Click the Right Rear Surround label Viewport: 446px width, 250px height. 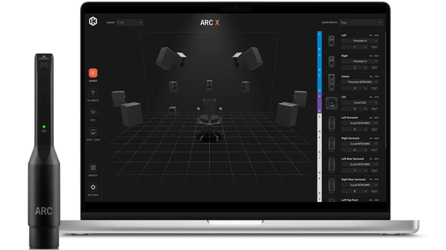coord(353,179)
